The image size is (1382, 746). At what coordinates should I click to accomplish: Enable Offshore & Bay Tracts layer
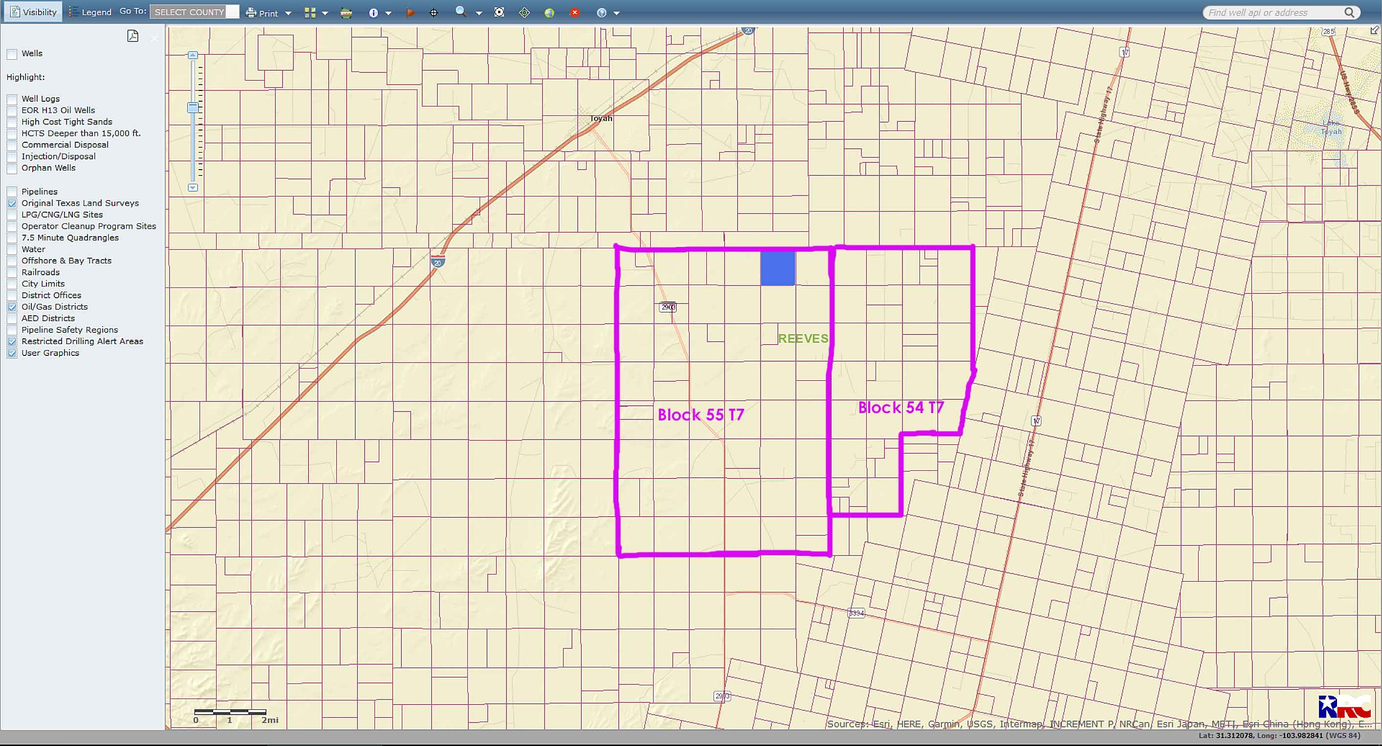click(x=12, y=261)
